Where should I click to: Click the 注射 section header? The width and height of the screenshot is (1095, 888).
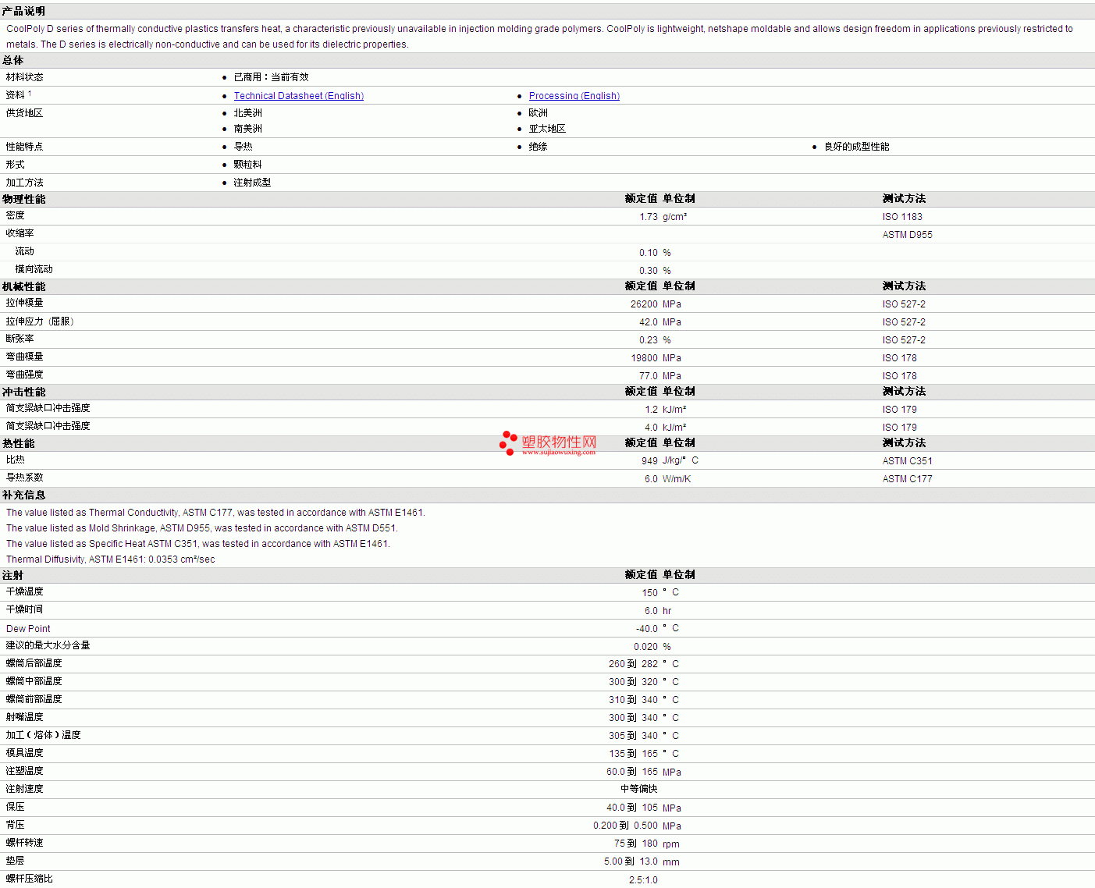tap(13, 575)
